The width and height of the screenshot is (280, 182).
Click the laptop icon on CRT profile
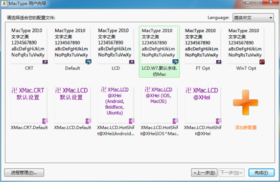point(45,62)
